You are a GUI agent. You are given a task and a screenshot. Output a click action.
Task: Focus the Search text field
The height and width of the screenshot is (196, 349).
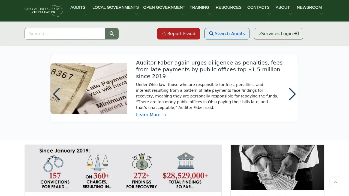click(x=65, y=34)
